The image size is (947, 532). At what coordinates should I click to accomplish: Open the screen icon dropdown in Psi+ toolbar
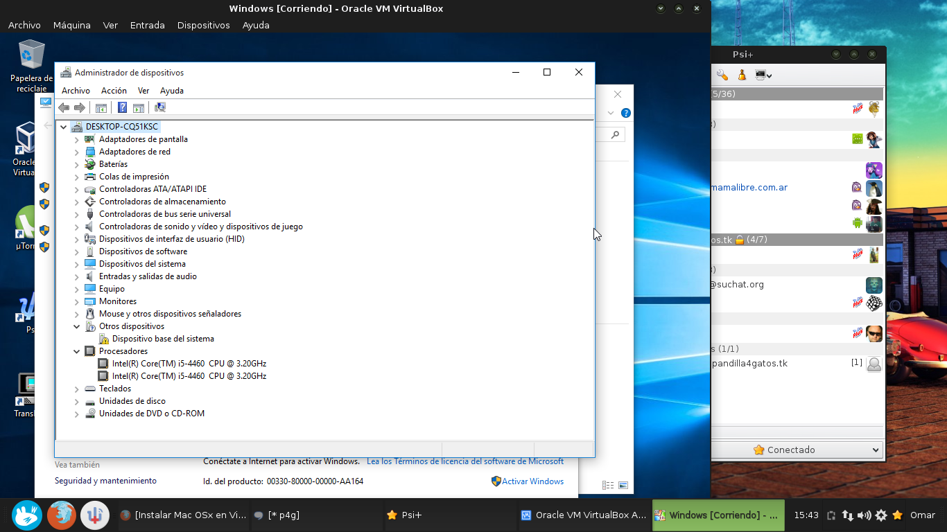coord(763,75)
